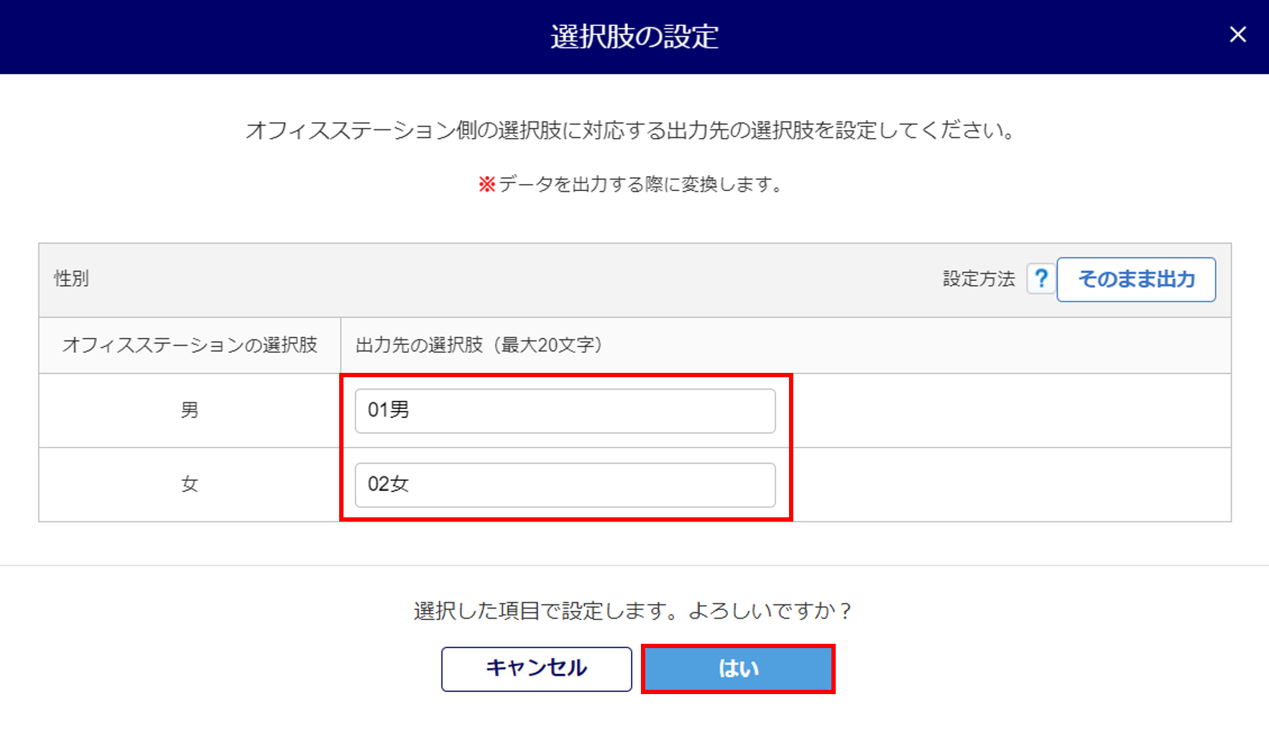The image size is (1269, 730).
Task: Click the 女 row label cell
Action: tap(190, 484)
